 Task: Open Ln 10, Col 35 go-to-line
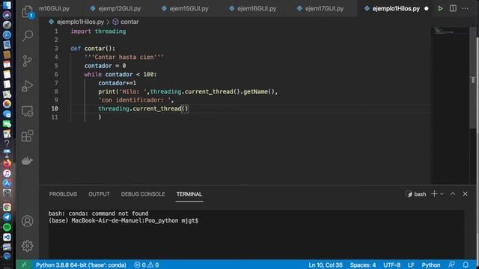326,265
